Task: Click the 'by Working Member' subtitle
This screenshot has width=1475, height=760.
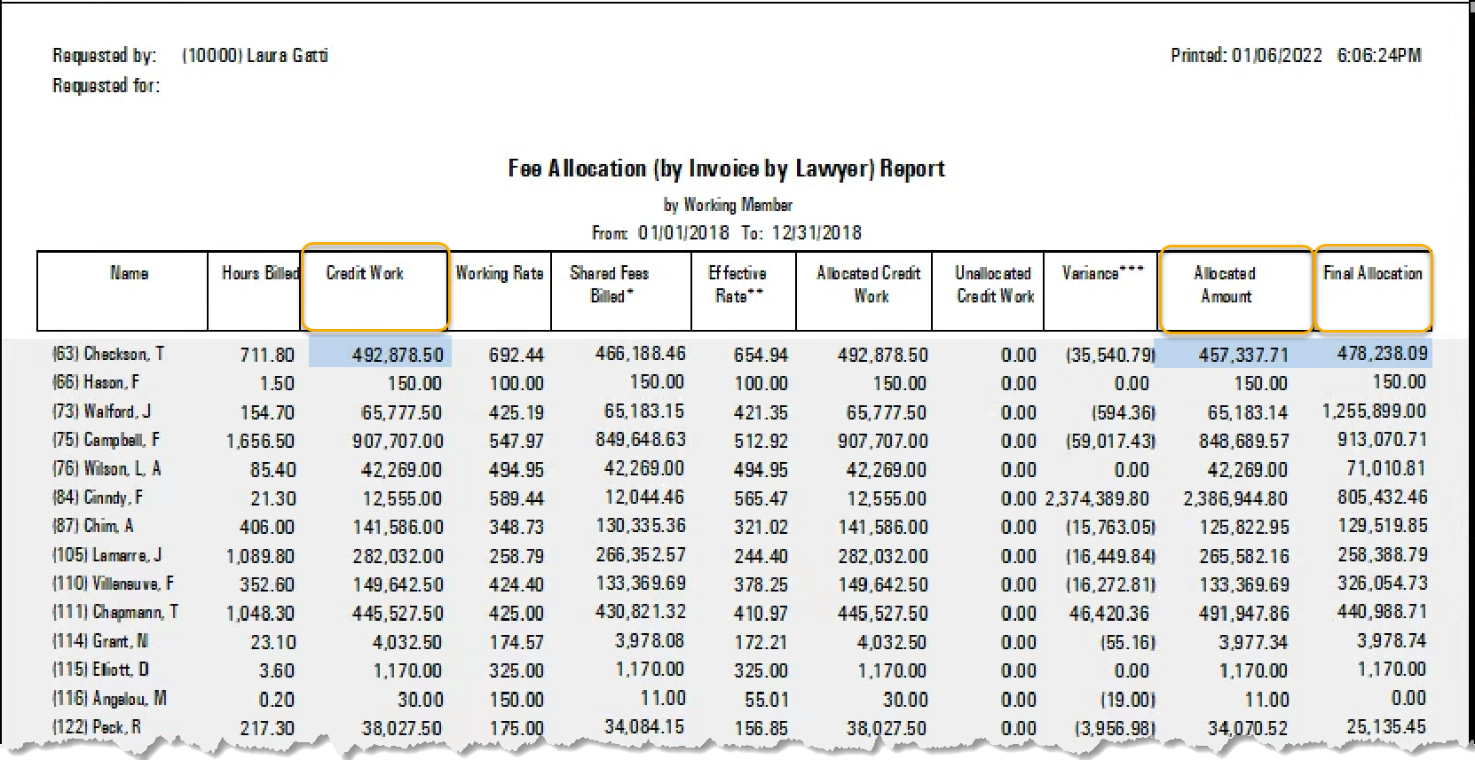Action: pos(728,205)
